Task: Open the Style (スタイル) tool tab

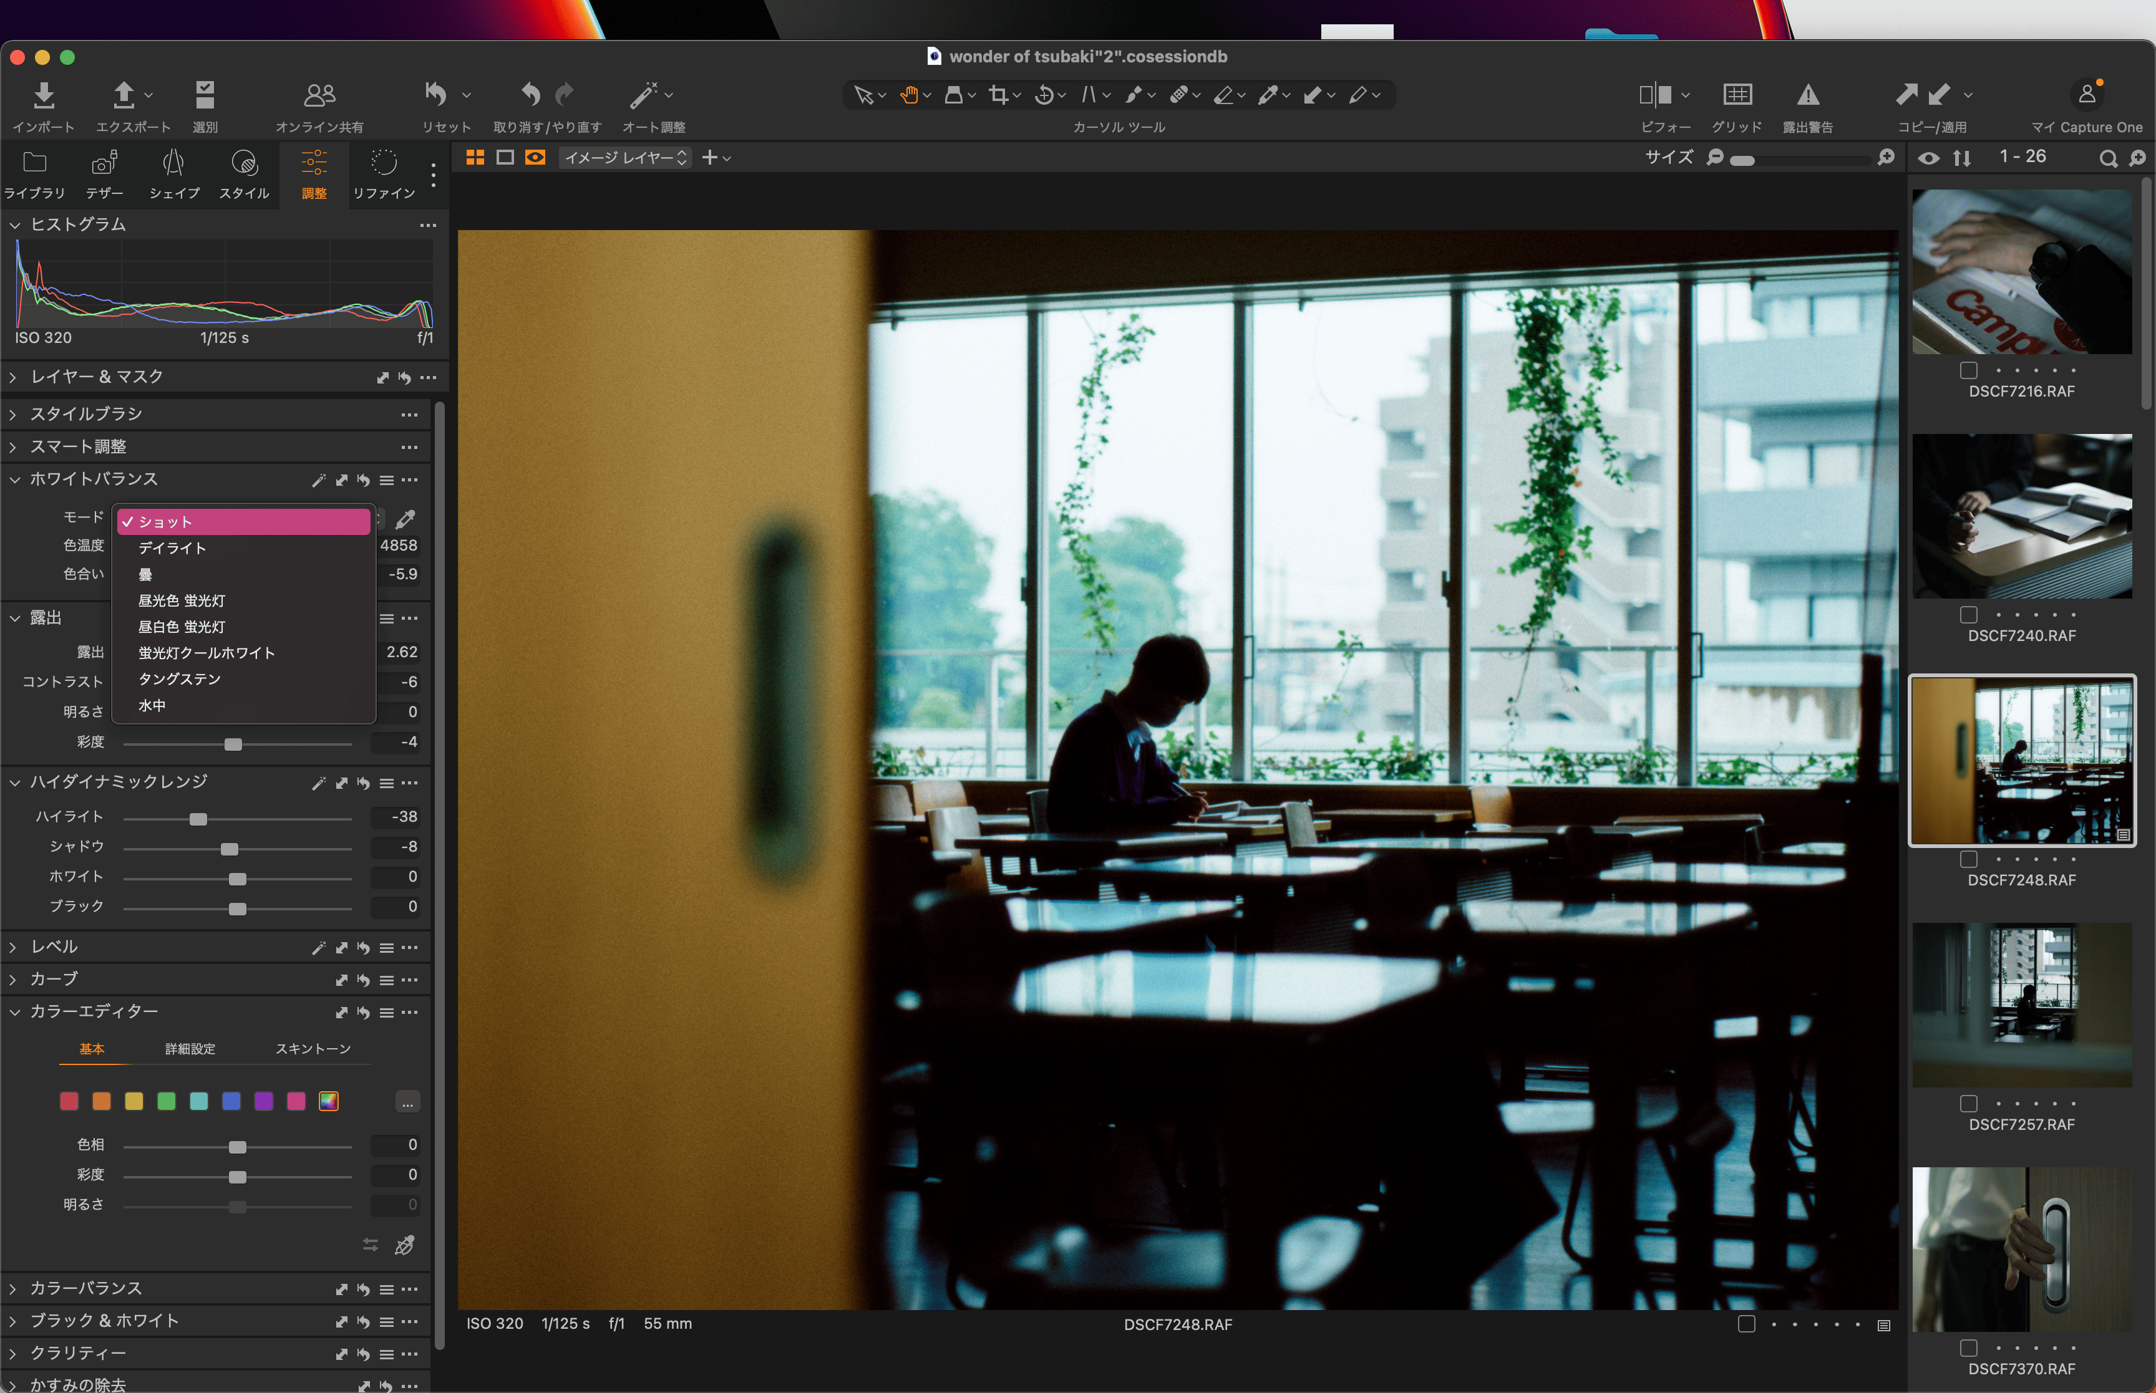Action: click(x=245, y=174)
